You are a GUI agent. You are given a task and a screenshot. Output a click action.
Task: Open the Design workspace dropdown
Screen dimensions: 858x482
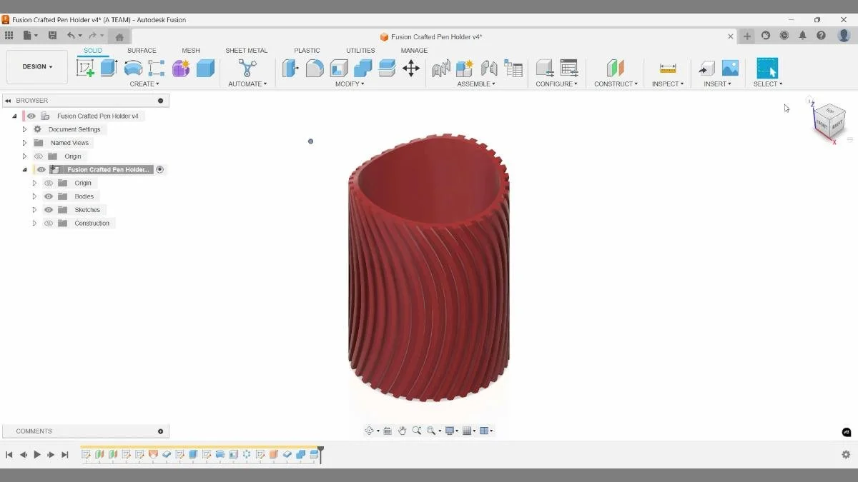[37, 66]
